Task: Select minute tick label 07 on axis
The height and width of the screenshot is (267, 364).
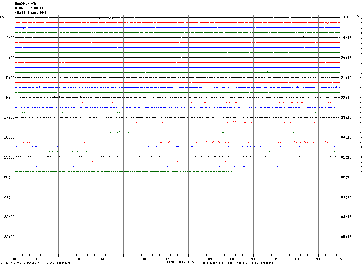Action: click(x=167, y=259)
